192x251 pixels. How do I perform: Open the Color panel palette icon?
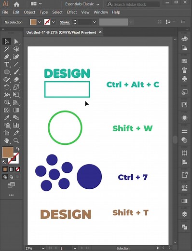pos(184,39)
